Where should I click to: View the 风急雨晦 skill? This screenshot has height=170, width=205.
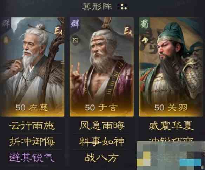(x=102, y=125)
